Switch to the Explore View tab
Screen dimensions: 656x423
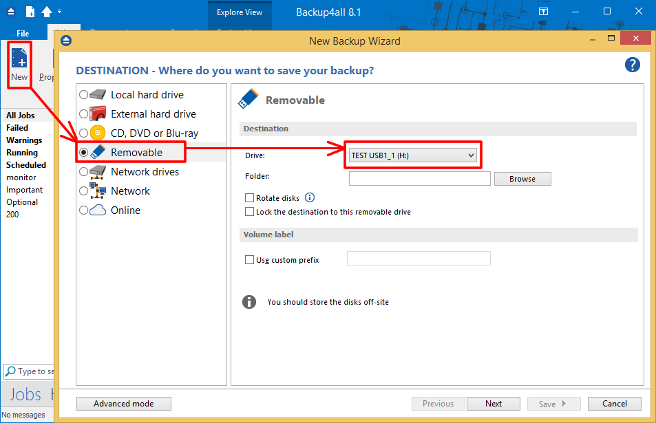pyautogui.click(x=240, y=12)
